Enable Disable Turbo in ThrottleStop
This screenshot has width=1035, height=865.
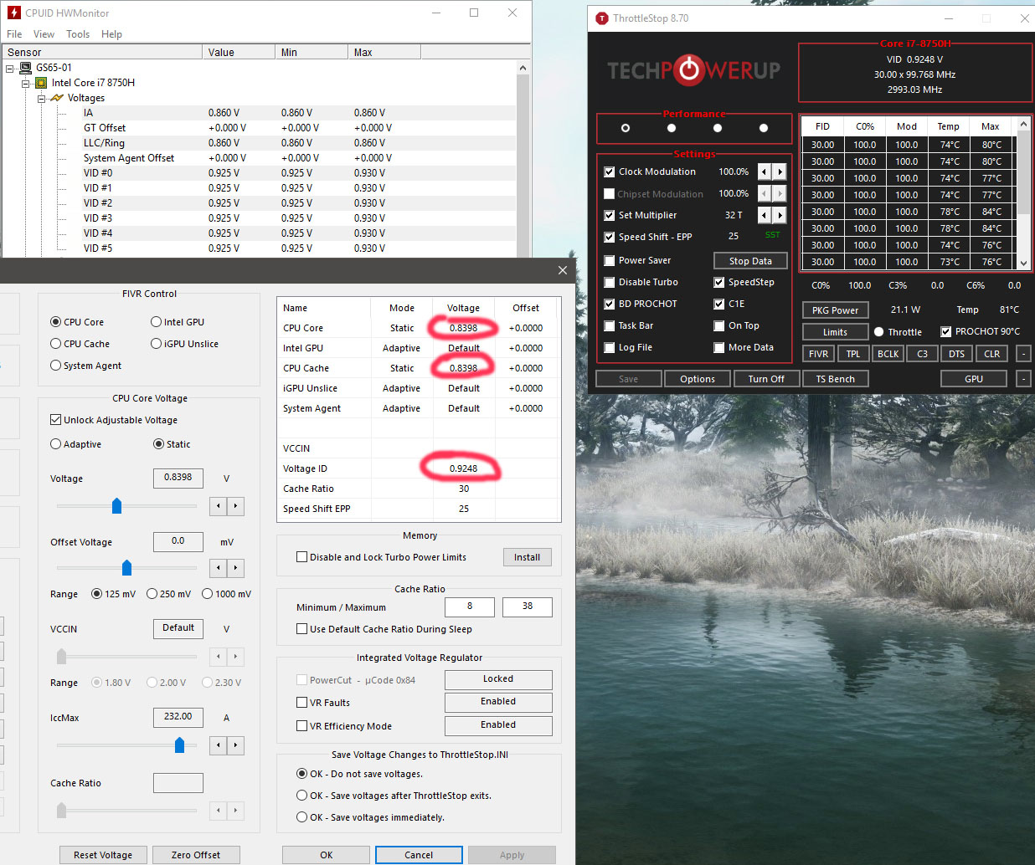[x=610, y=282]
